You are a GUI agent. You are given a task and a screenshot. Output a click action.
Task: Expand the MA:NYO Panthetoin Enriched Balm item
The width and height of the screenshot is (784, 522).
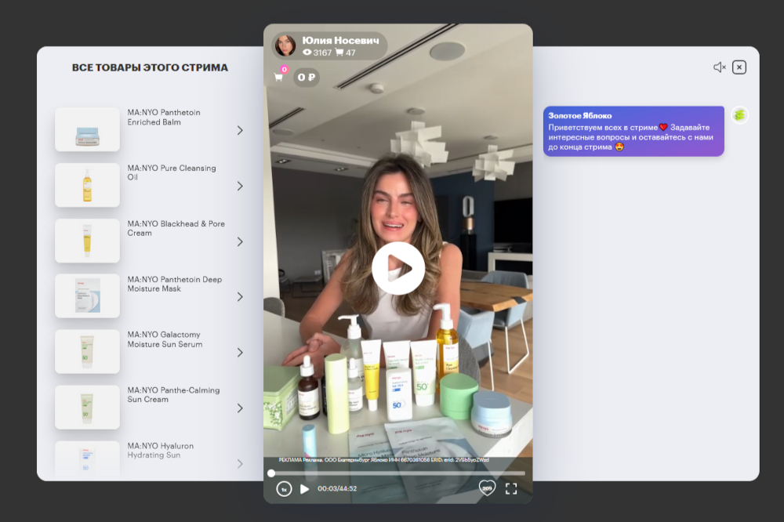[x=240, y=130]
